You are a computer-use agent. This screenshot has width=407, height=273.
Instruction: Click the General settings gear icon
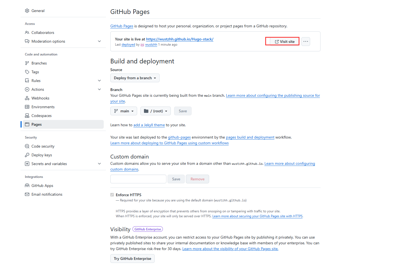coord(27,11)
